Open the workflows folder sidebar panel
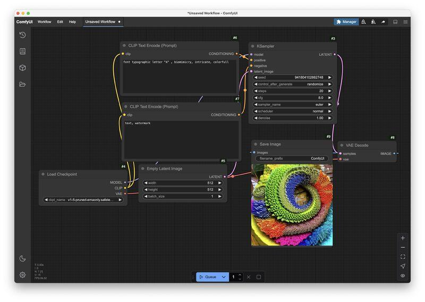Viewport: 425px width, 302px height. click(x=22, y=84)
